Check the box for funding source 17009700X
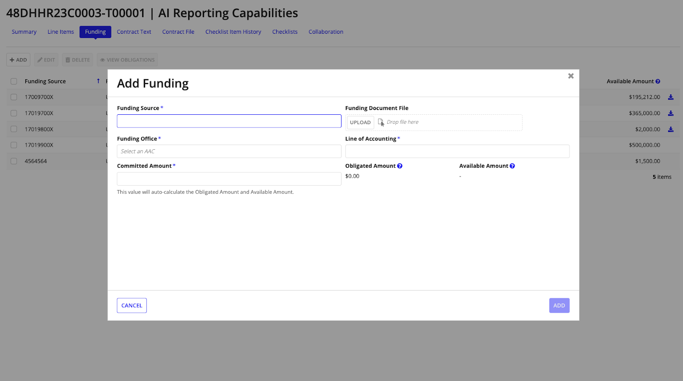683x381 pixels. [14, 97]
